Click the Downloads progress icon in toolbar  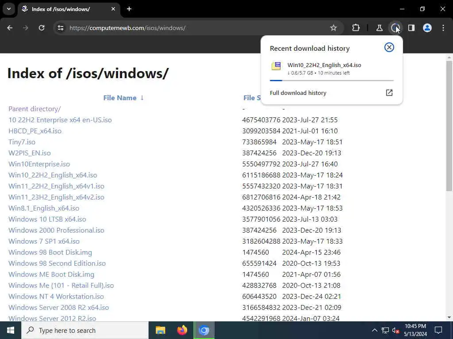click(395, 28)
